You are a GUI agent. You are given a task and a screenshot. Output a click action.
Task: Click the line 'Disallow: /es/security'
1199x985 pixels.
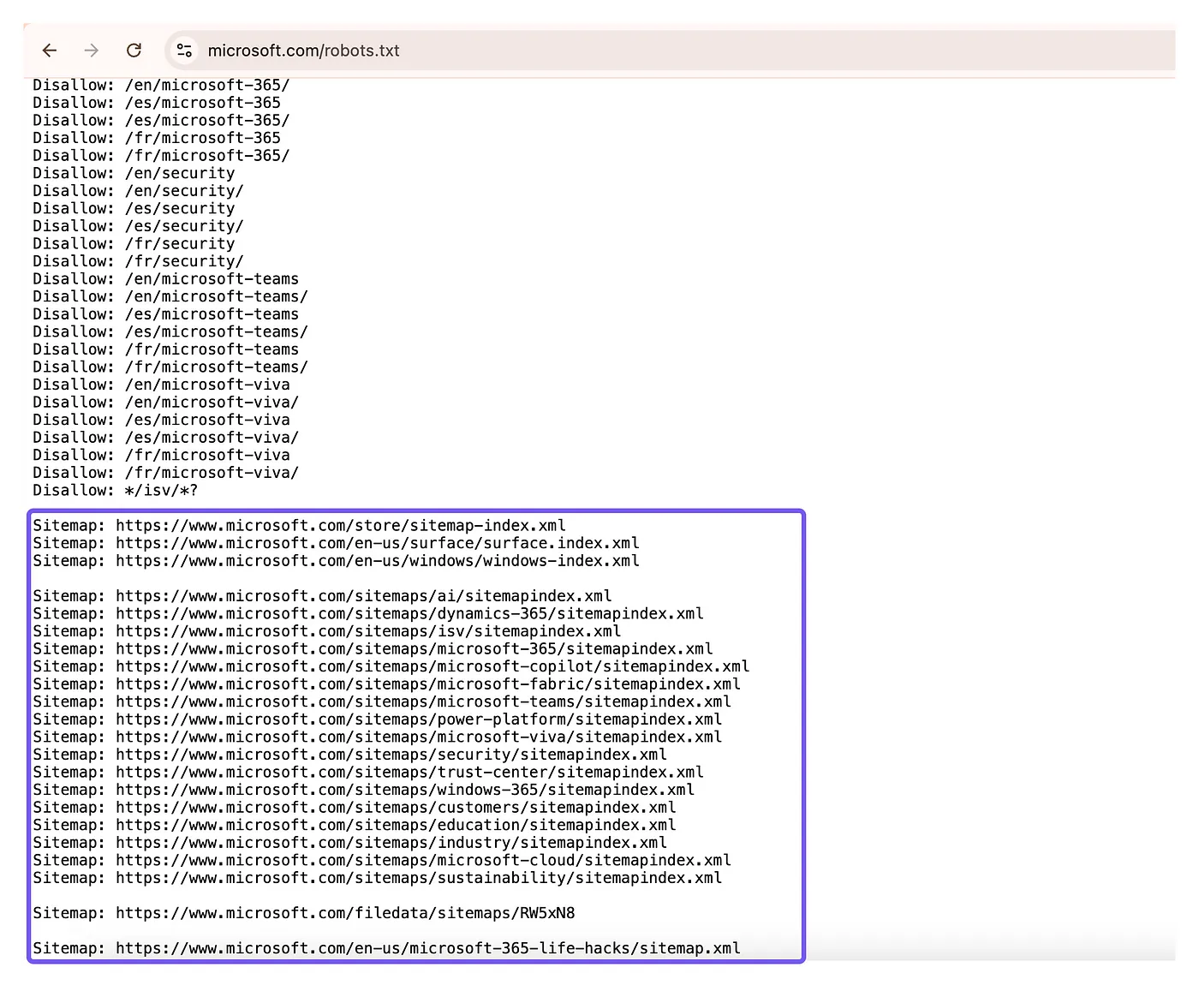134,208
